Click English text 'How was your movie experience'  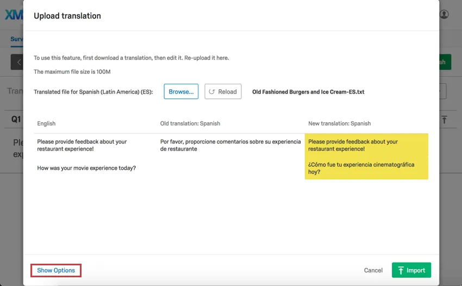point(86,168)
